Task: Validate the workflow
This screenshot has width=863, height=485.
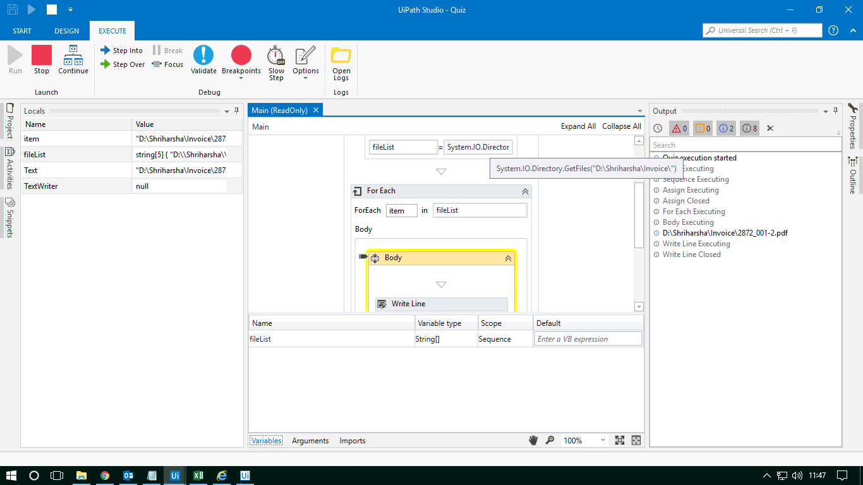Action: pyautogui.click(x=203, y=60)
